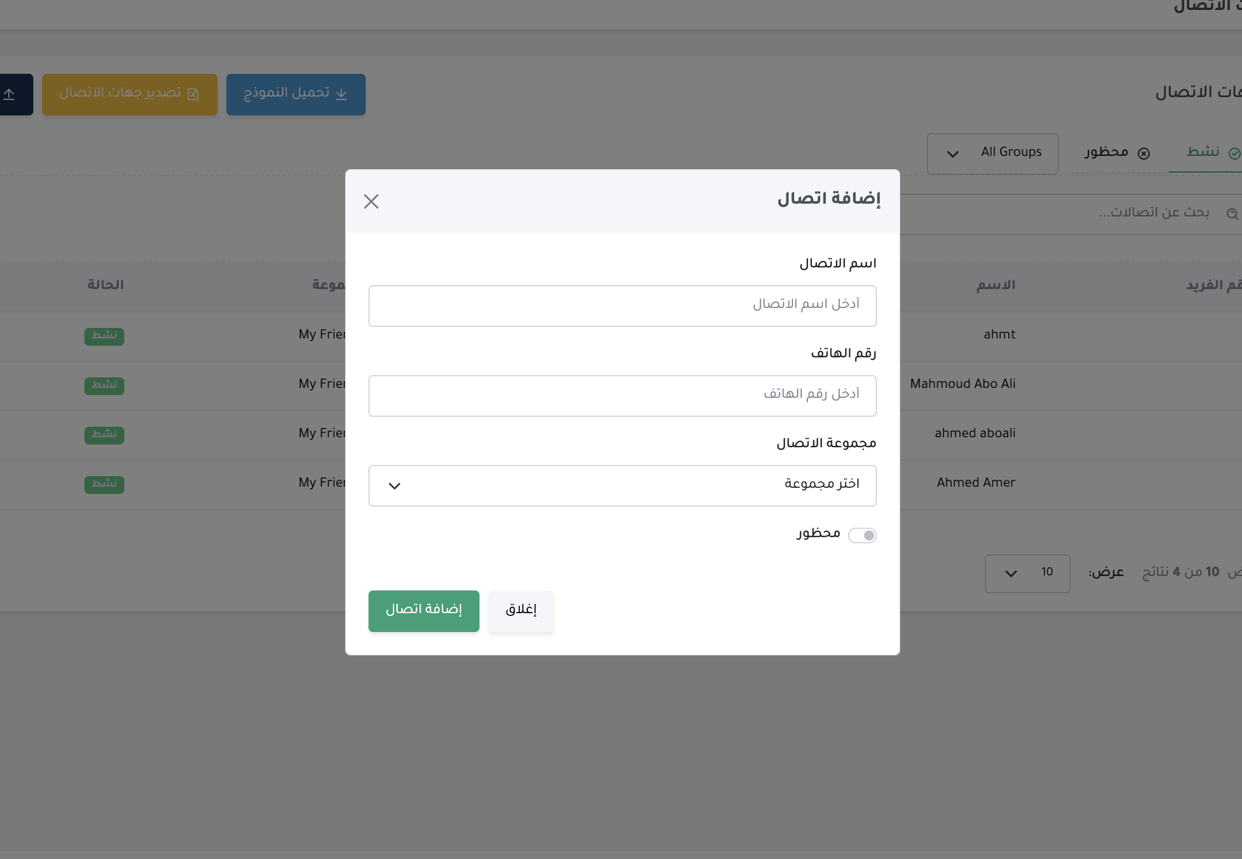Click the green نشط badge on ahmt's row

click(104, 336)
